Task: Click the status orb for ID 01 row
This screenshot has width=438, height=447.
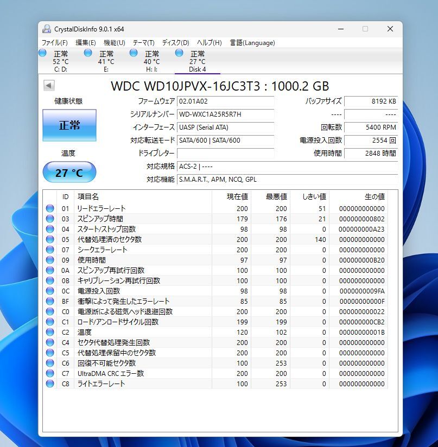Action: coord(50,208)
